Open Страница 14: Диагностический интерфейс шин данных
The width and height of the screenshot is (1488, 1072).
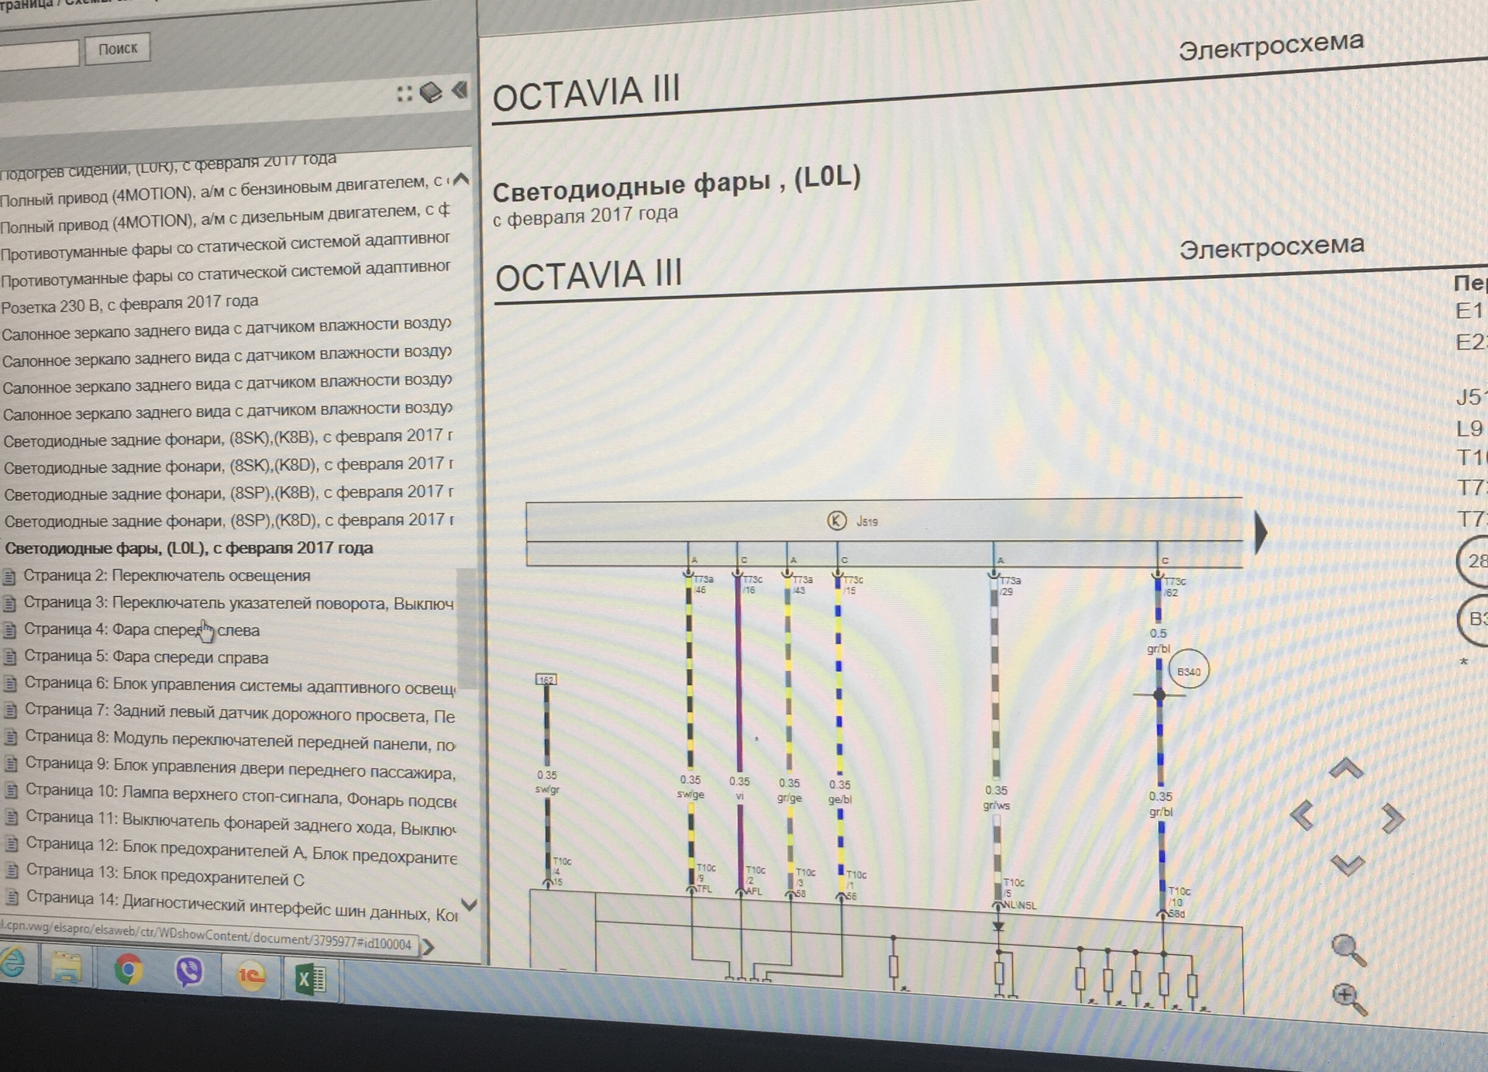242,905
